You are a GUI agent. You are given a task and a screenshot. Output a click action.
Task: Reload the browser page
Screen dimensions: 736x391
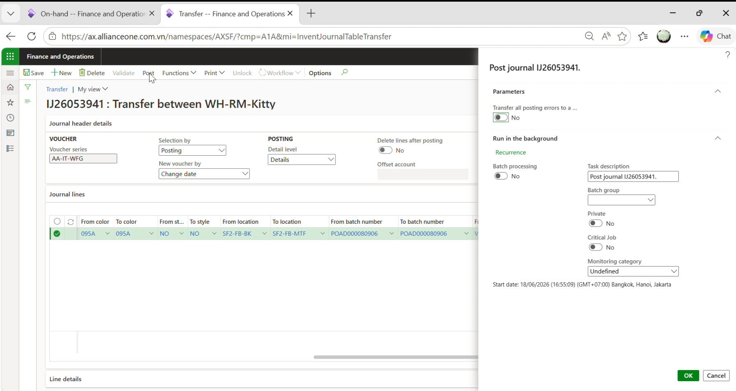coord(32,36)
